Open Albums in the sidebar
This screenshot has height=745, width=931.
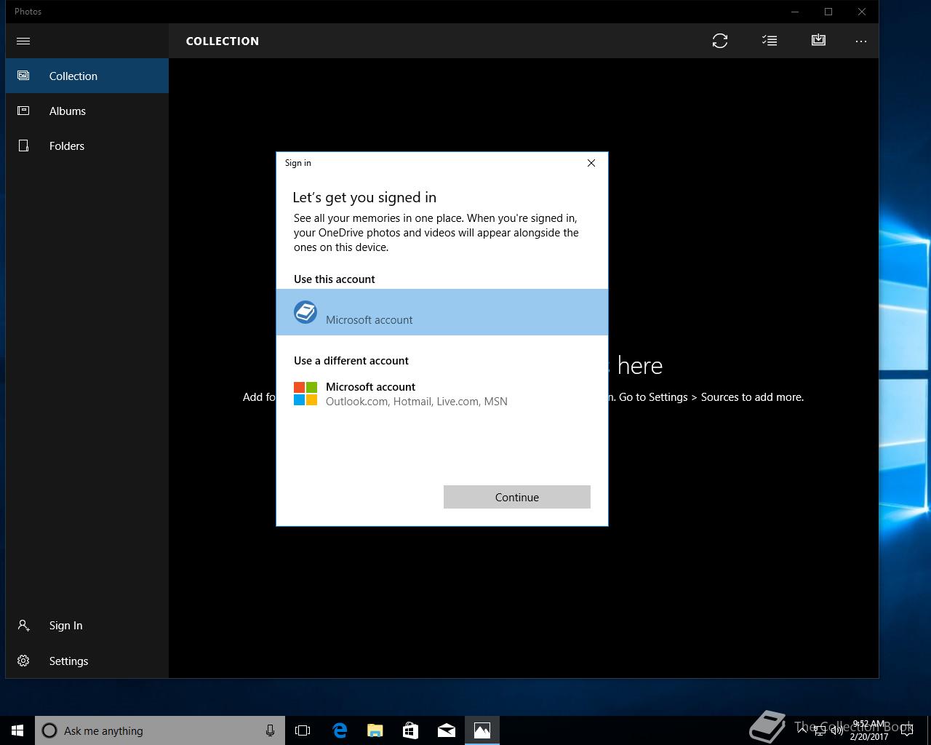coord(87,111)
